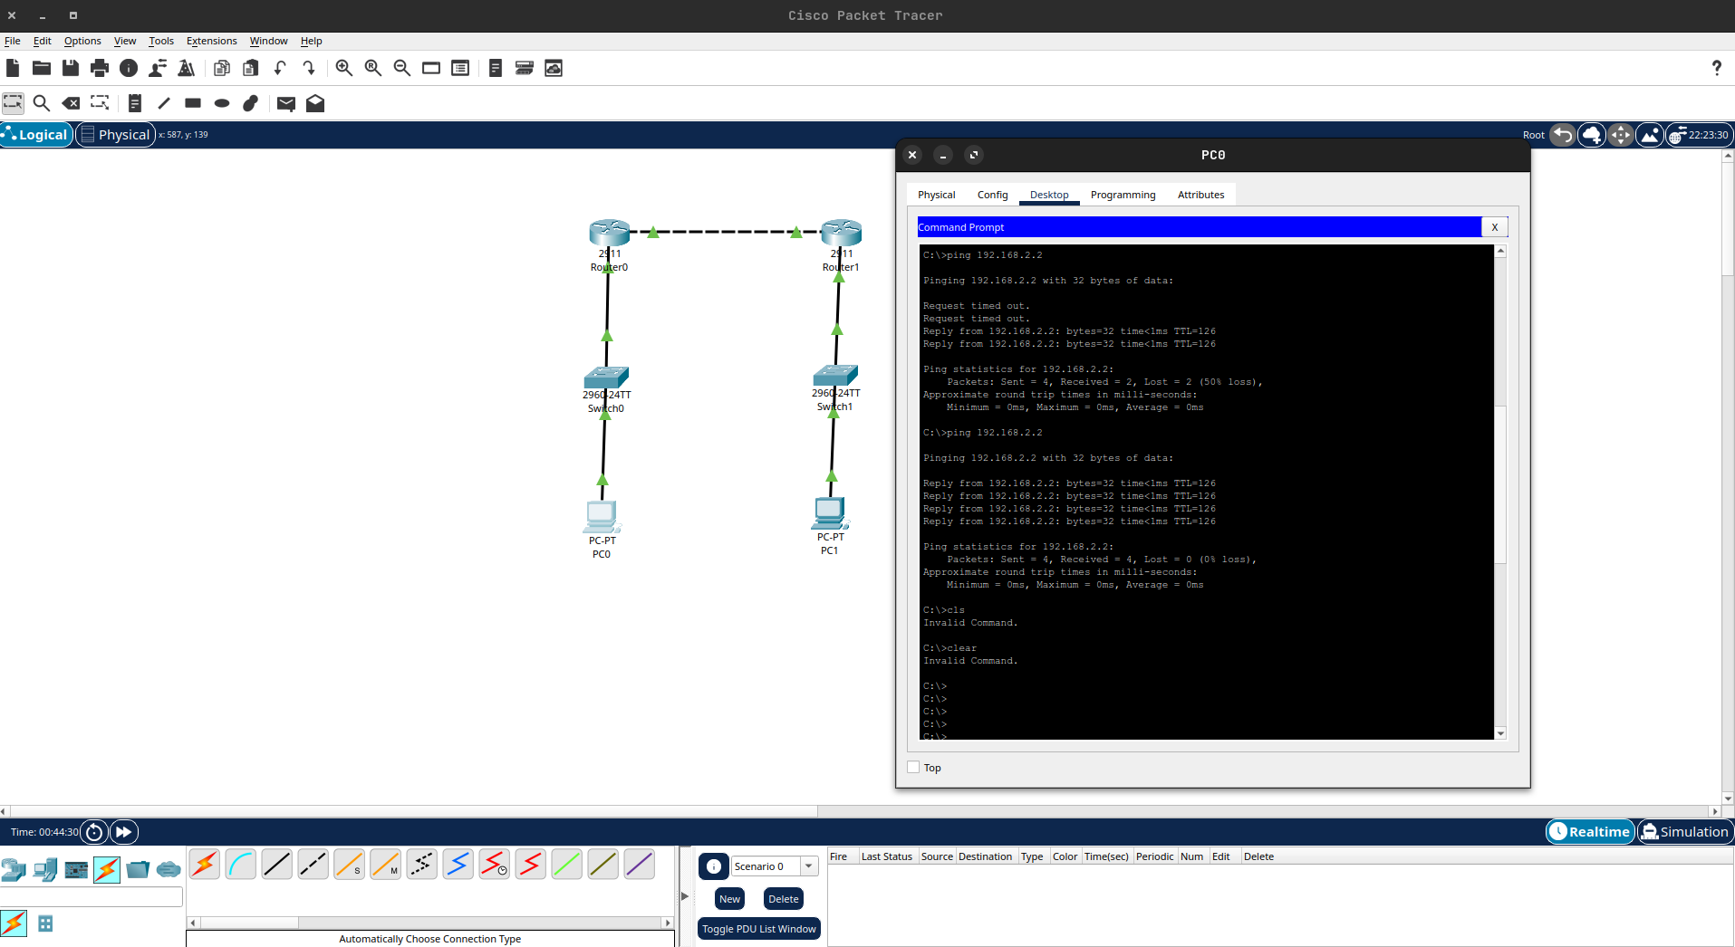Viewport: 1735px width, 947px height.
Task: Choose the automatic connection lightning cable
Action: [205, 865]
